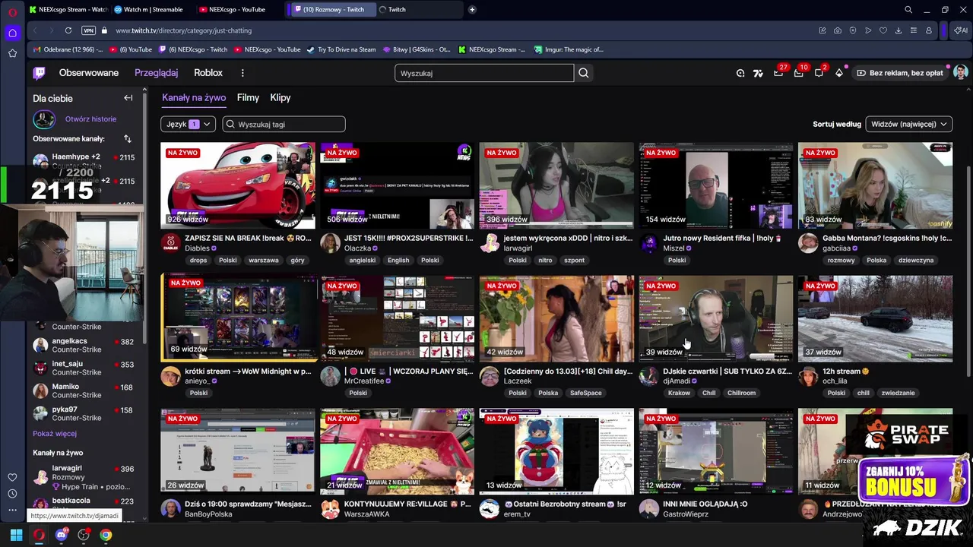The width and height of the screenshot is (973, 547).
Task: Select the Kanały na żywo tab
Action: 194,98
